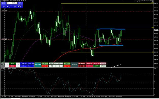The width and height of the screenshot is (159, 99).
Task: Click the SL + 1 button
Action: [x=90, y=66]
